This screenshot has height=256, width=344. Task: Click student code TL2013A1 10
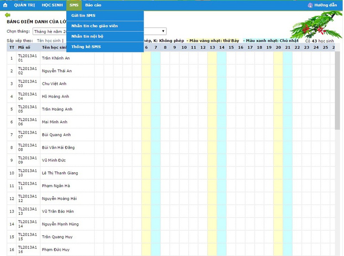28,173
